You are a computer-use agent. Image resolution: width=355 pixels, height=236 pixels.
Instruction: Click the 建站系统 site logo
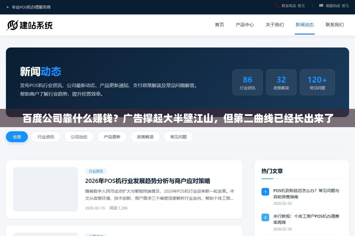(x=30, y=25)
